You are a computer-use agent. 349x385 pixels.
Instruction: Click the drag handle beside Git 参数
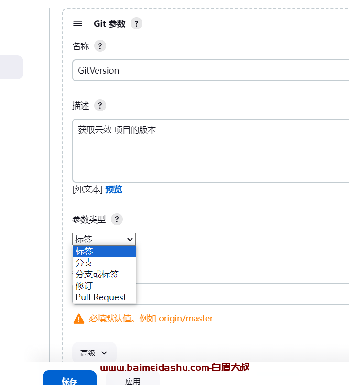[77, 24]
